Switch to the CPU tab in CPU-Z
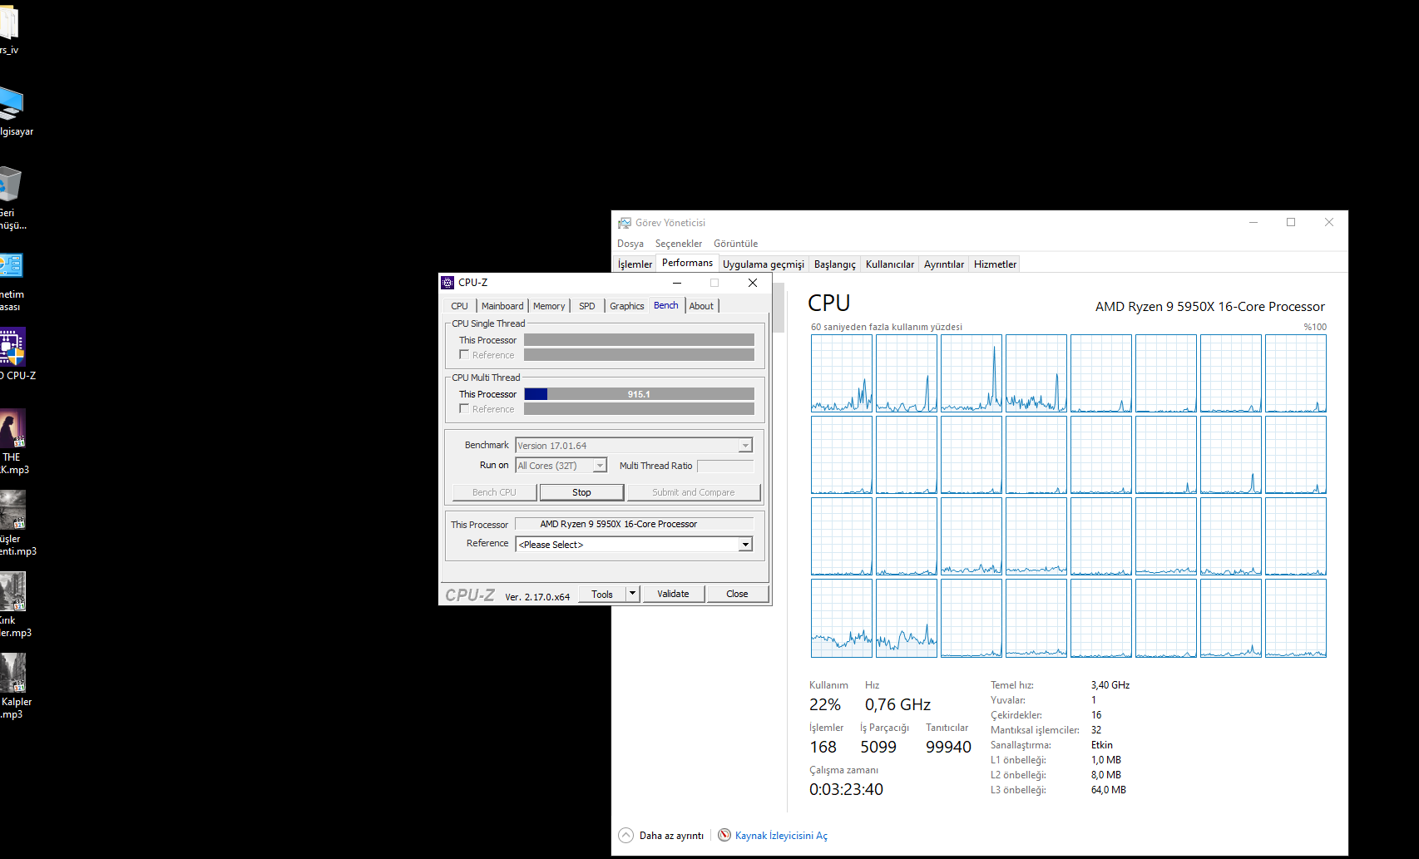The image size is (1419, 859). point(460,306)
